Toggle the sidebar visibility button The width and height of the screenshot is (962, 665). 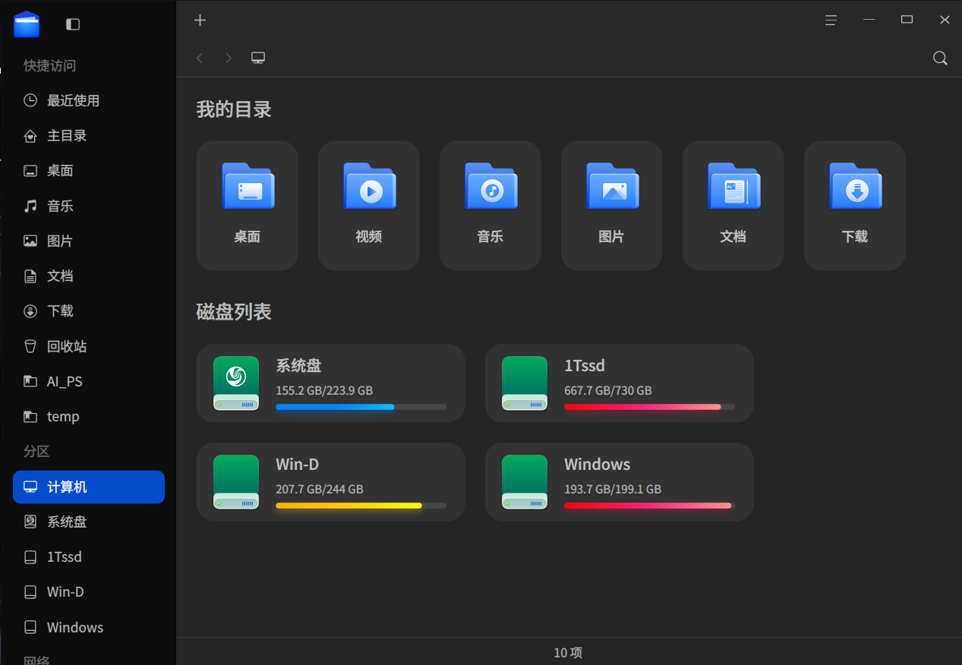point(73,24)
